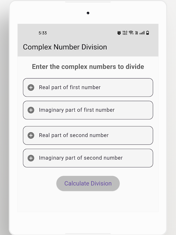Tap the battery status icon

tap(148, 33)
